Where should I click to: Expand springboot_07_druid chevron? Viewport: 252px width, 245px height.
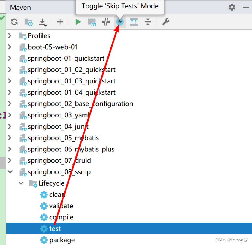point(10,160)
